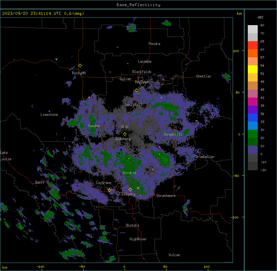Click the RockyMH label
The width and height of the screenshot is (277, 271).
click(79, 73)
